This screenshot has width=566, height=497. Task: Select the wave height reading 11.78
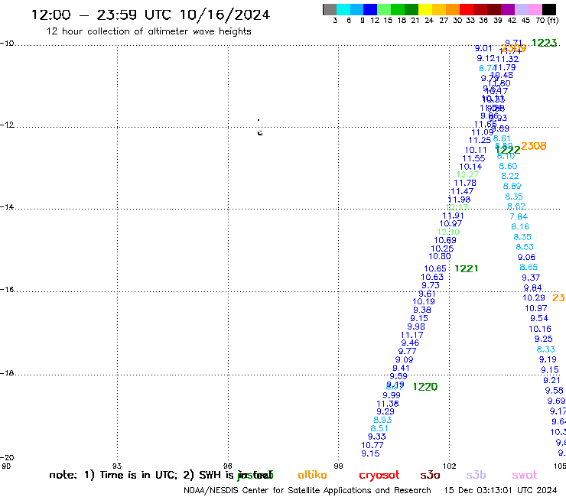[465, 183]
